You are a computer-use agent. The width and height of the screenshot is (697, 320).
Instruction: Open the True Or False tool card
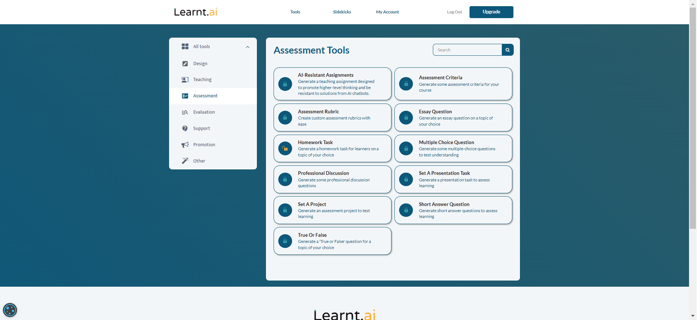coord(332,241)
